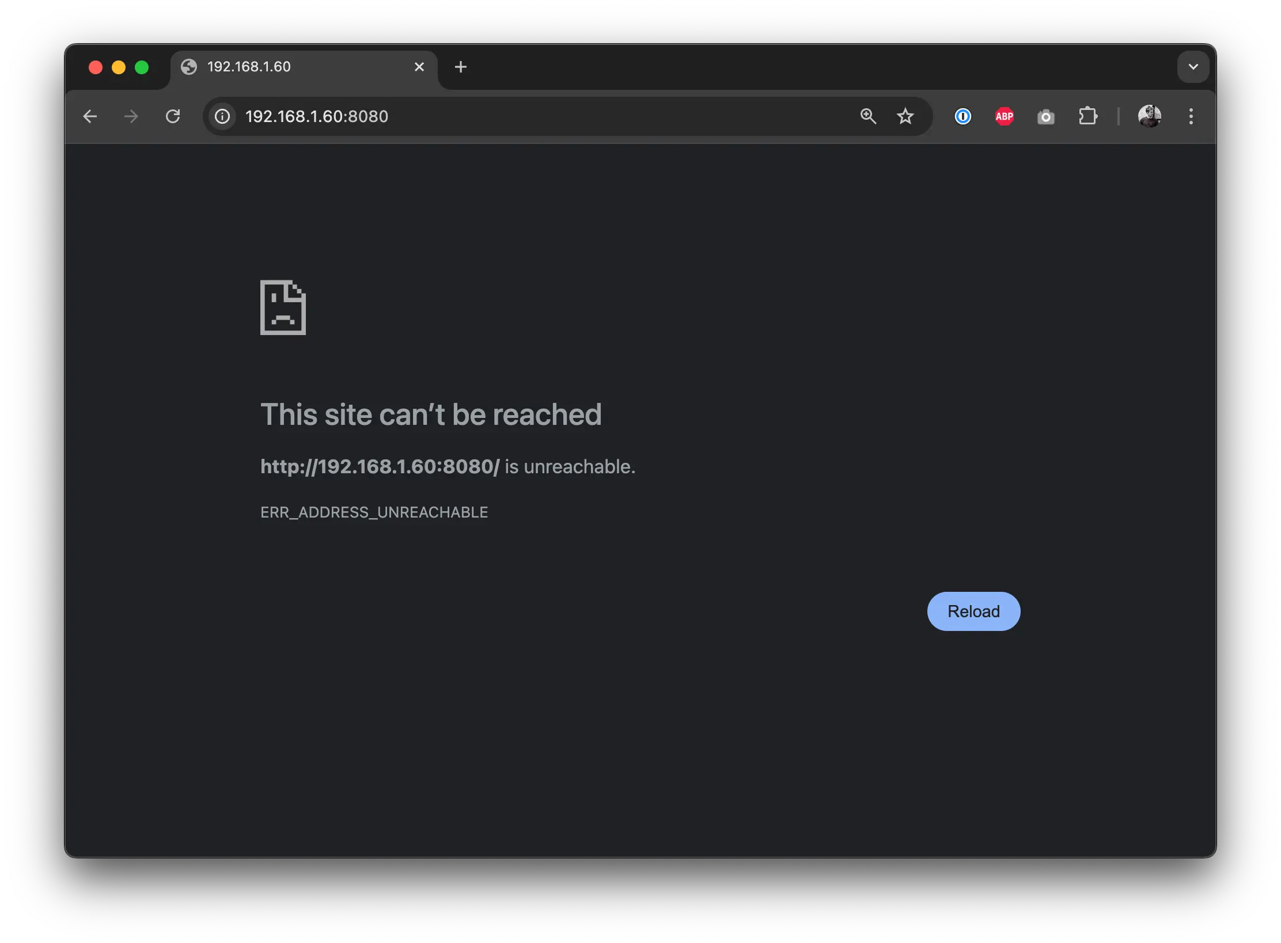The height and width of the screenshot is (943, 1281).
Task: Click the Adblock Plus extension icon
Action: (x=1004, y=116)
